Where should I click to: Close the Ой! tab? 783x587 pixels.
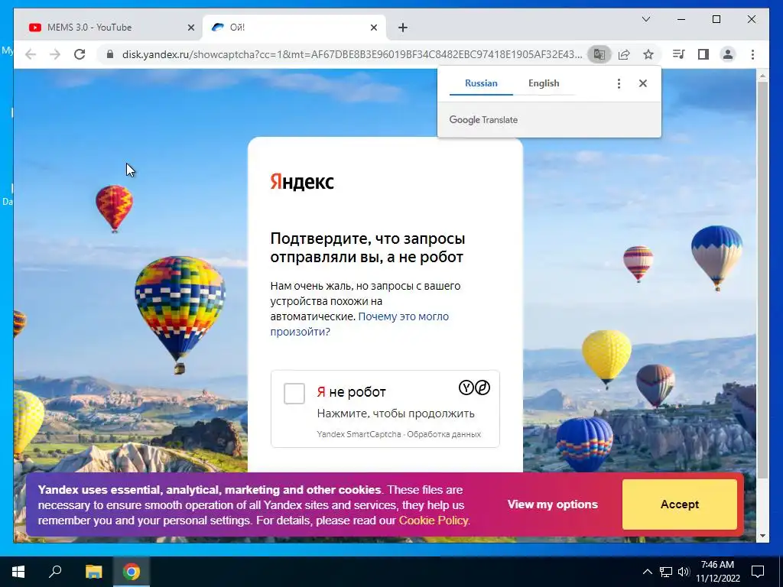point(373,28)
